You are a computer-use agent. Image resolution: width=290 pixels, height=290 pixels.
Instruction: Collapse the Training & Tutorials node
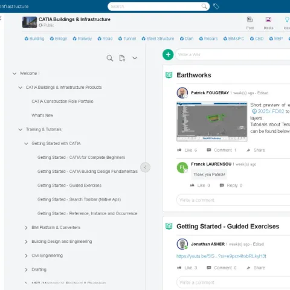click(21, 129)
